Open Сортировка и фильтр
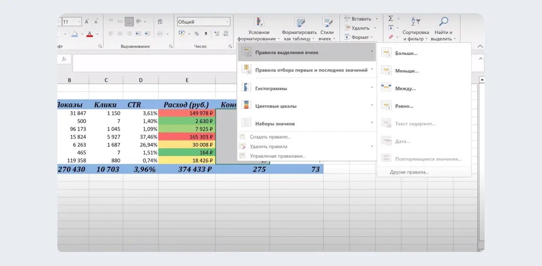 (415, 29)
